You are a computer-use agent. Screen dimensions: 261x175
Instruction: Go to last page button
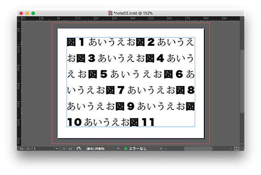click(x=70, y=149)
